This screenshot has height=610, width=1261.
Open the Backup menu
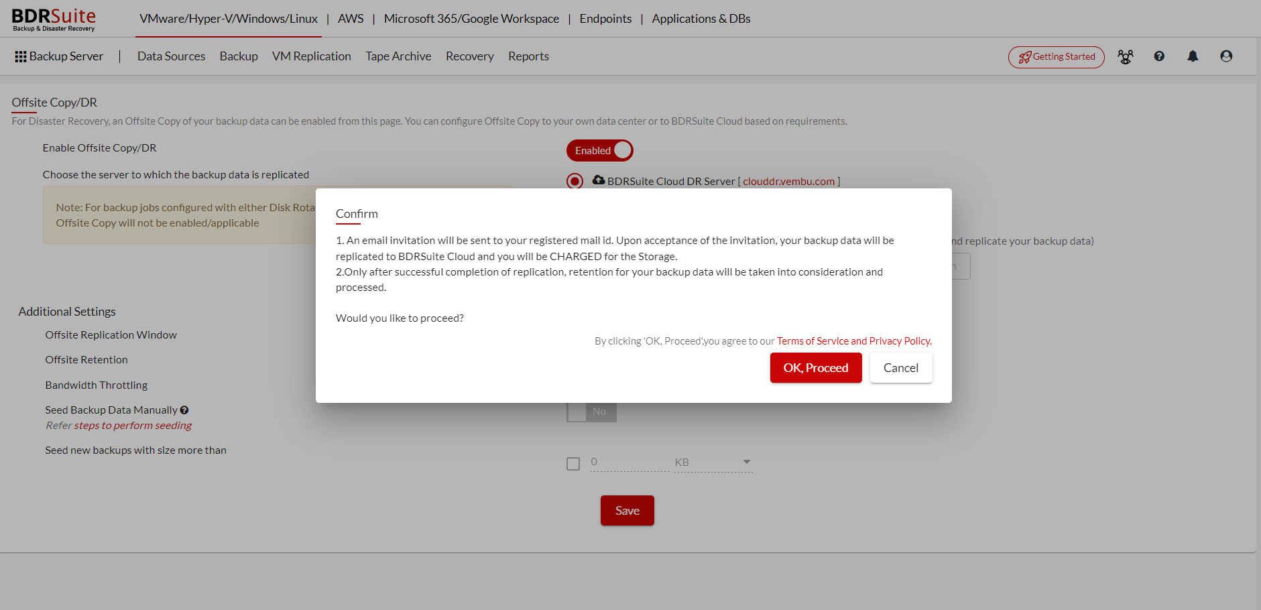(239, 56)
